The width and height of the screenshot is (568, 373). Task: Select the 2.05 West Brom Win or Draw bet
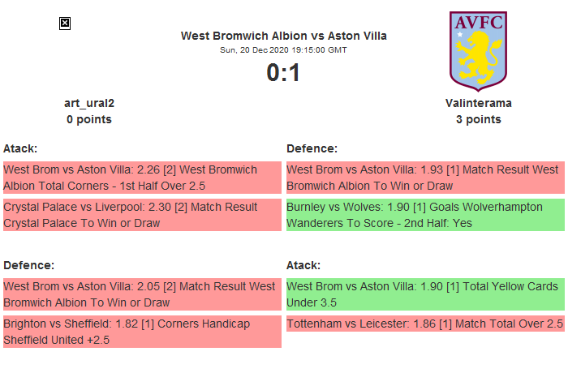tap(142, 294)
